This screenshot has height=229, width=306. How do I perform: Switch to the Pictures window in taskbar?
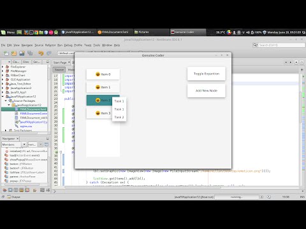[x=151, y=32]
